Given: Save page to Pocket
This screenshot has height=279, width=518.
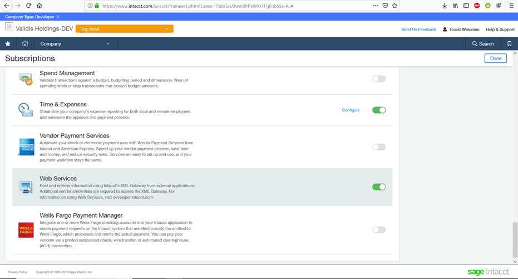Looking at the screenshot, I should [385, 6].
